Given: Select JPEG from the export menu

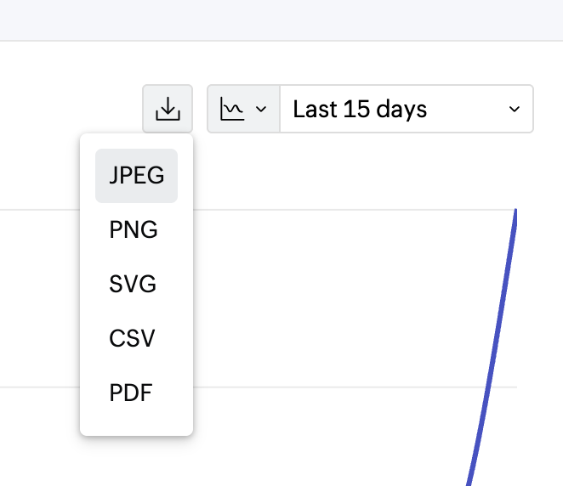Looking at the screenshot, I should click(136, 176).
